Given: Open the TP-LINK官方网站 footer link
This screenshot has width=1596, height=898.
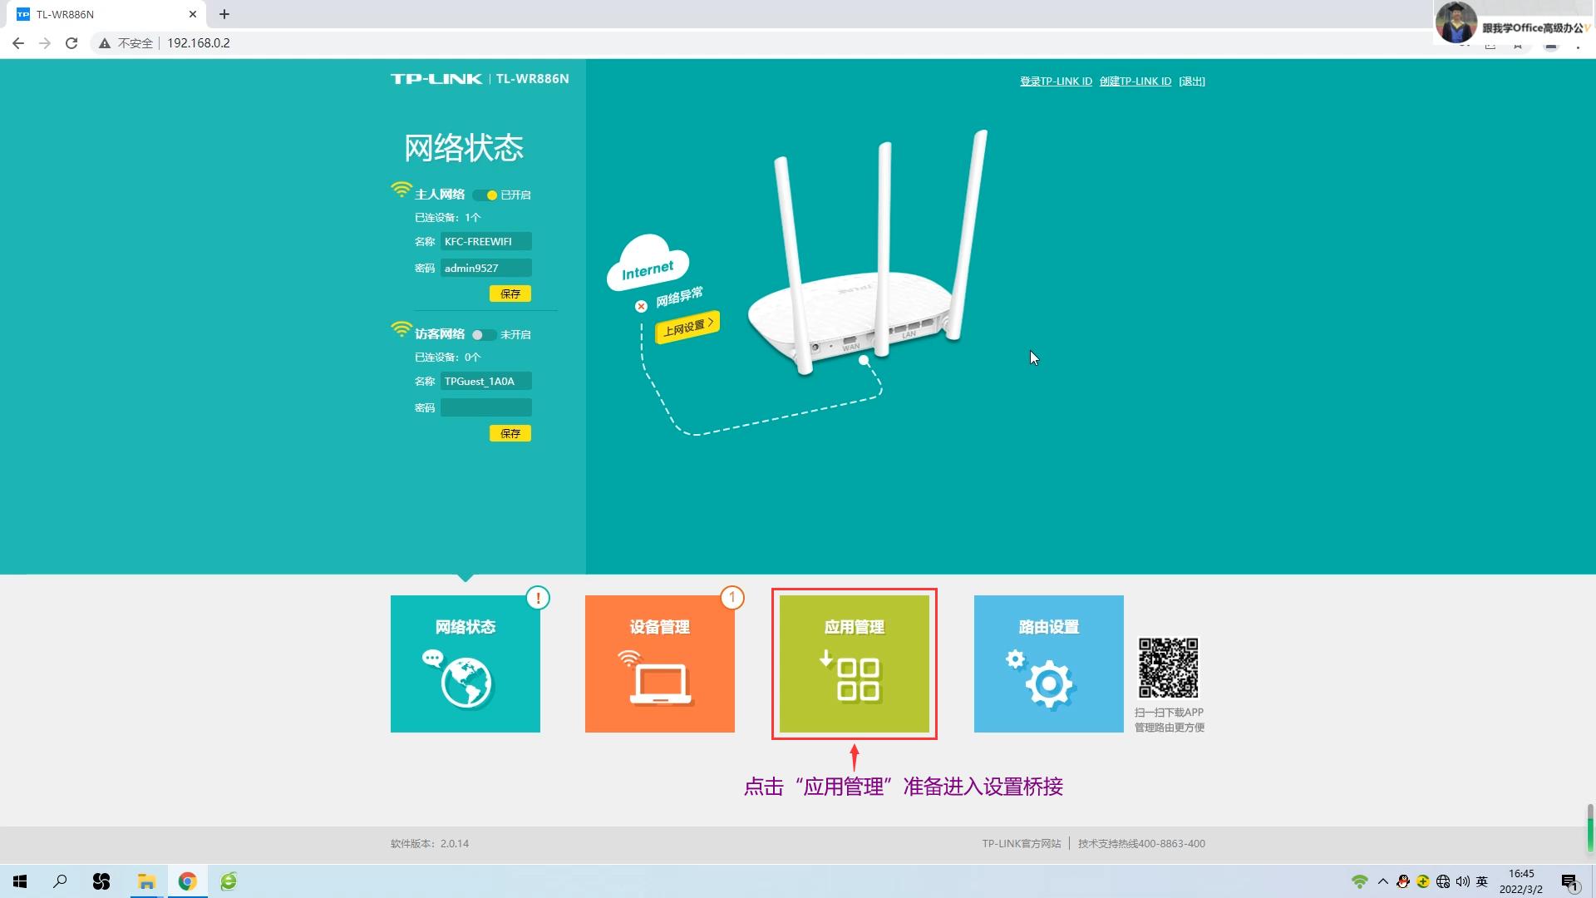Looking at the screenshot, I should coord(1022,843).
